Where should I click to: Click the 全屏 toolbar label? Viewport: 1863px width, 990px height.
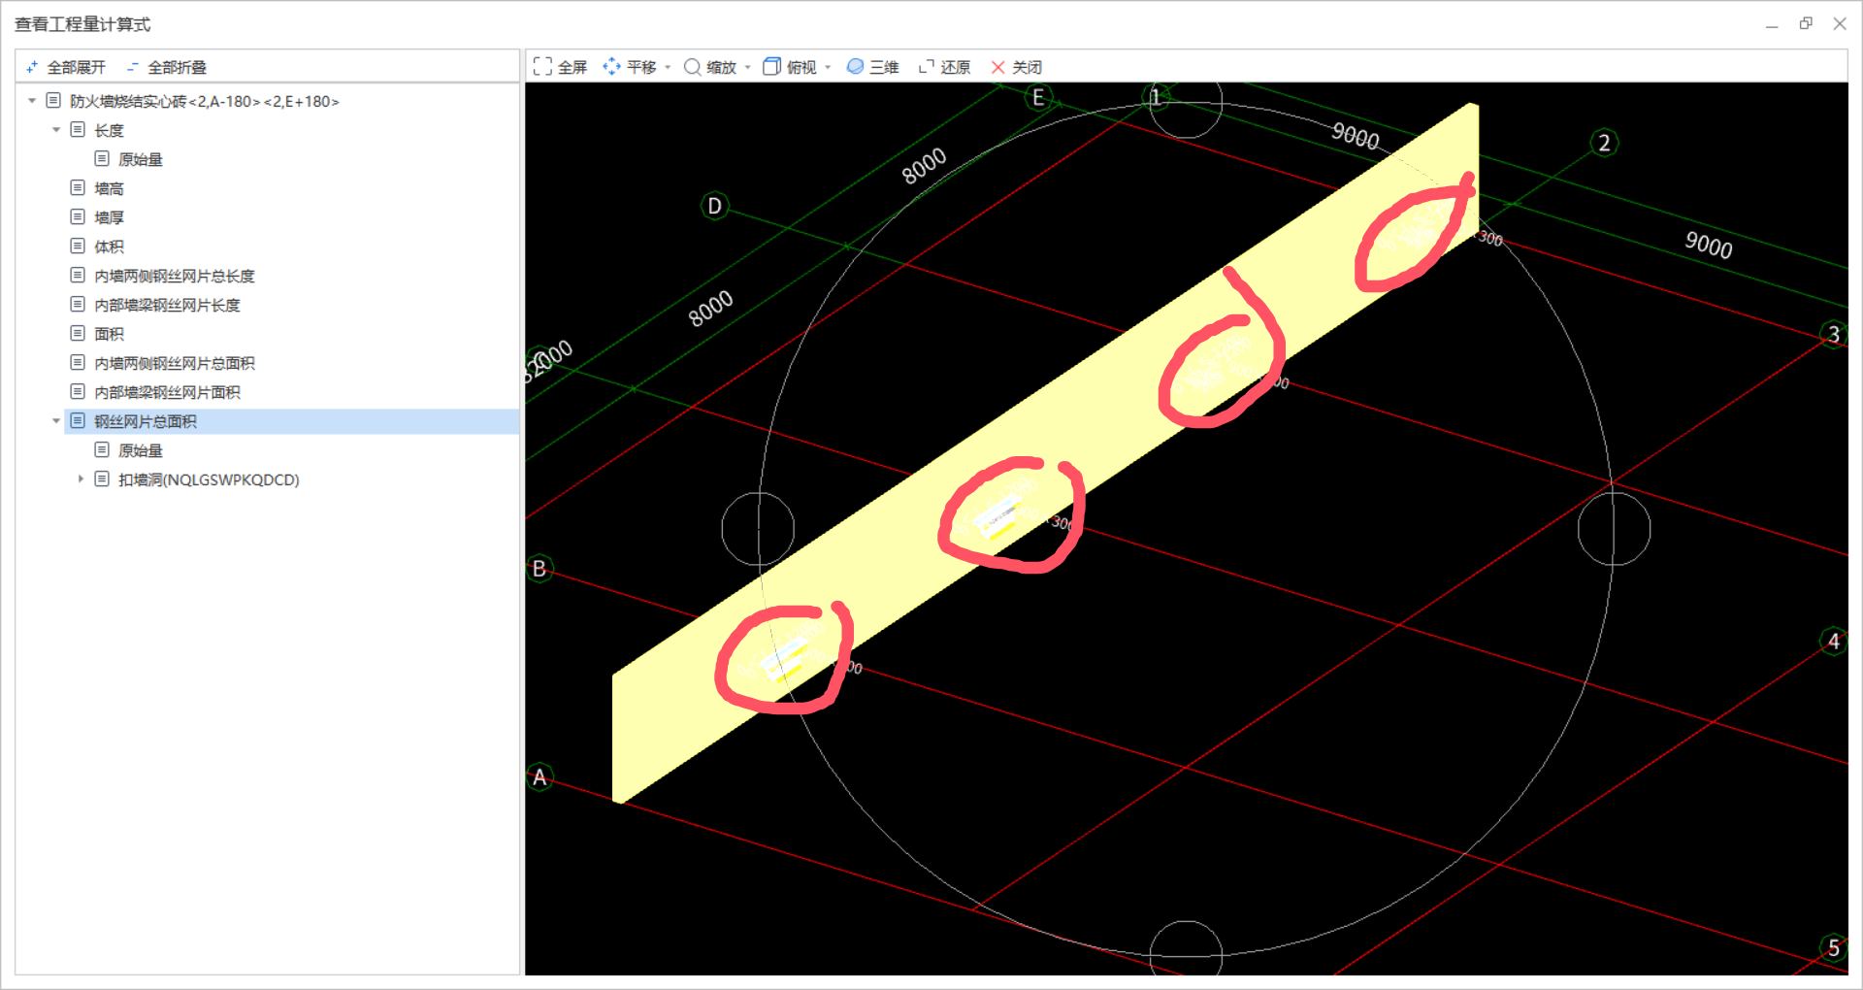pyautogui.click(x=572, y=67)
